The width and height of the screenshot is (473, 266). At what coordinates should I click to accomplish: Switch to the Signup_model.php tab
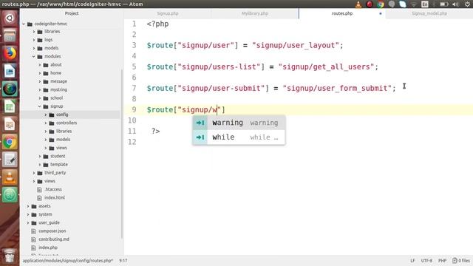click(x=429, y=13)
